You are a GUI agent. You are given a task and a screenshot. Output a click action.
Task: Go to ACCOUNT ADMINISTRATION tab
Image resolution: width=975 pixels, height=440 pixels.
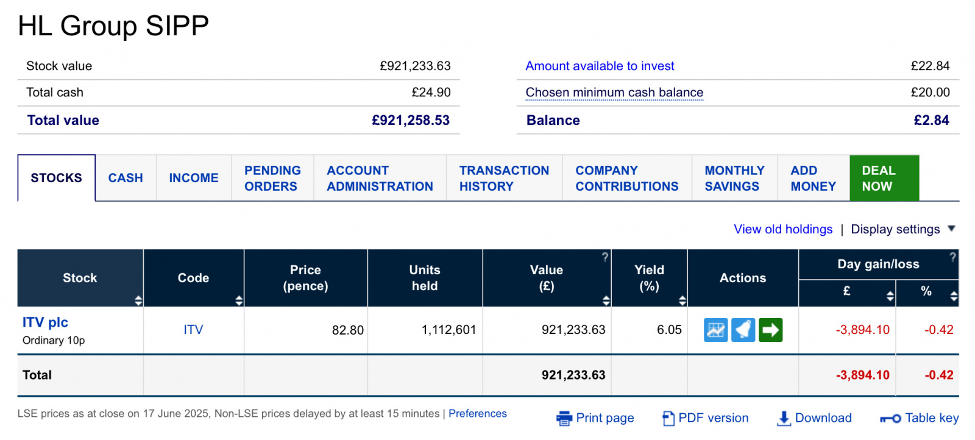tap(380, 178)
